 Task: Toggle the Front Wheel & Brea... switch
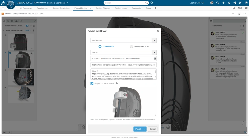27,26
